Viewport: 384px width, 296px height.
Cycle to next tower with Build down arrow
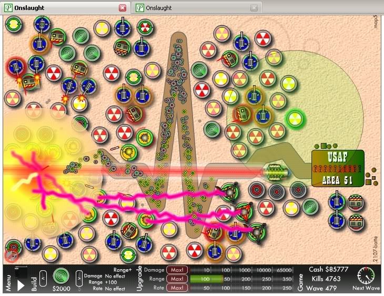[79, 278]
